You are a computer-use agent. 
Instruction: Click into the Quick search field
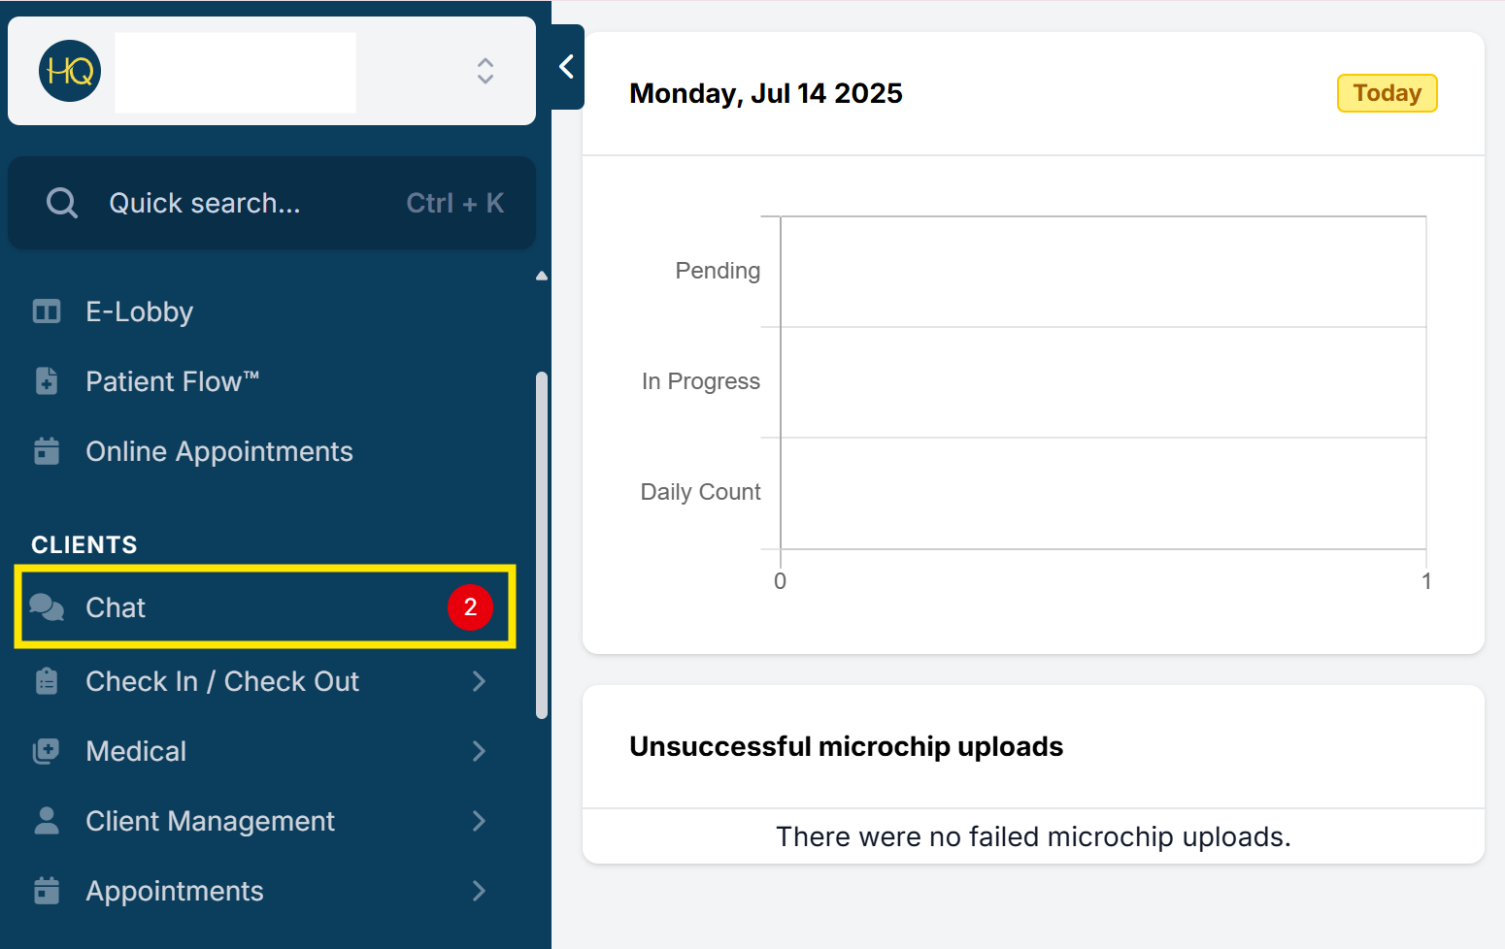coord(233,203)
